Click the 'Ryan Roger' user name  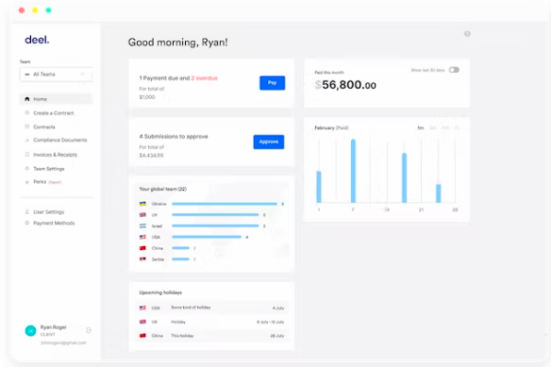tap(53, 327)
